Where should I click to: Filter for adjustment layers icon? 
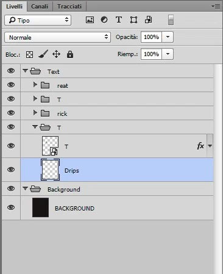104,20
